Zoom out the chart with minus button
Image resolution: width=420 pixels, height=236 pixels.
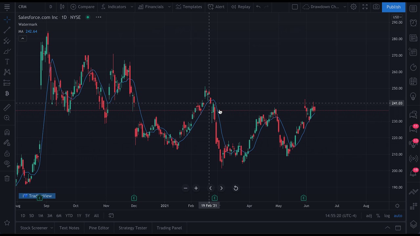click(185, 188)
